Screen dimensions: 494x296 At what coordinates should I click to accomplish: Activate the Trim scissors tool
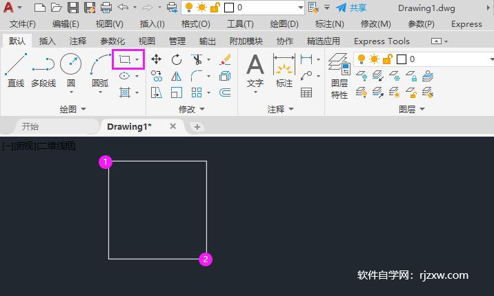[x=197, y=59]
